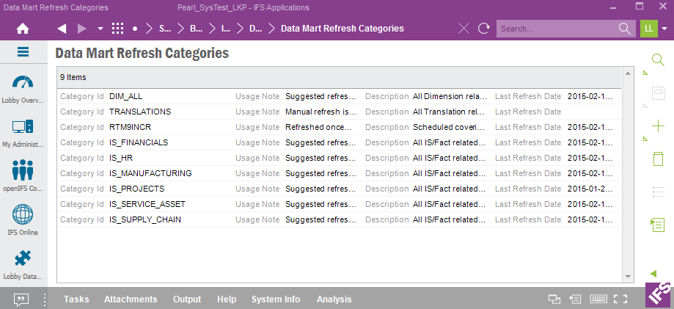674x309 pixels.
Task: Click the Home icon in the top bar
Action: pos(23,29)
